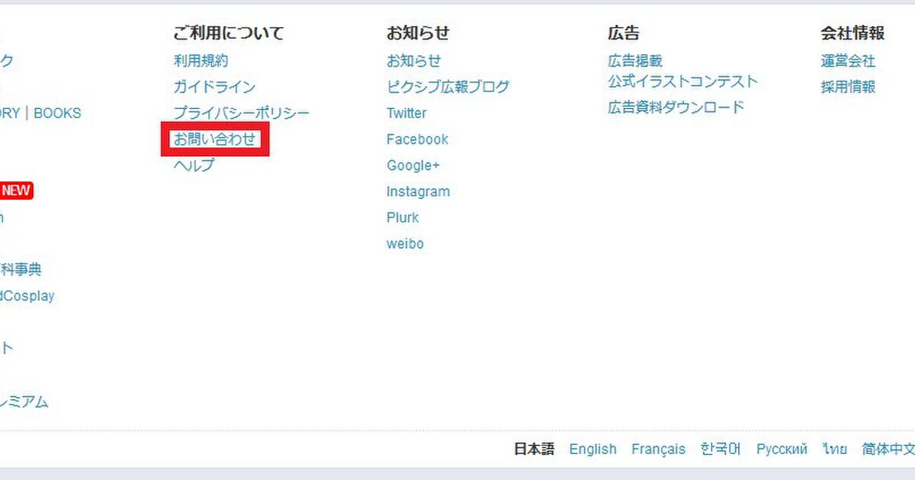
Task: Open 広告掲載 advertising link
Action: click(x=635, y=61)
